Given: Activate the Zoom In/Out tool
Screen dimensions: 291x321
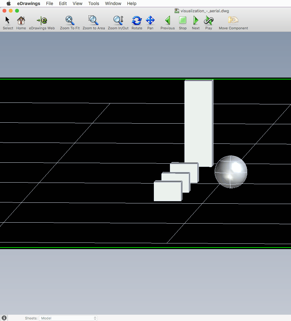Looking at the screenshot, I should point(118,23).
